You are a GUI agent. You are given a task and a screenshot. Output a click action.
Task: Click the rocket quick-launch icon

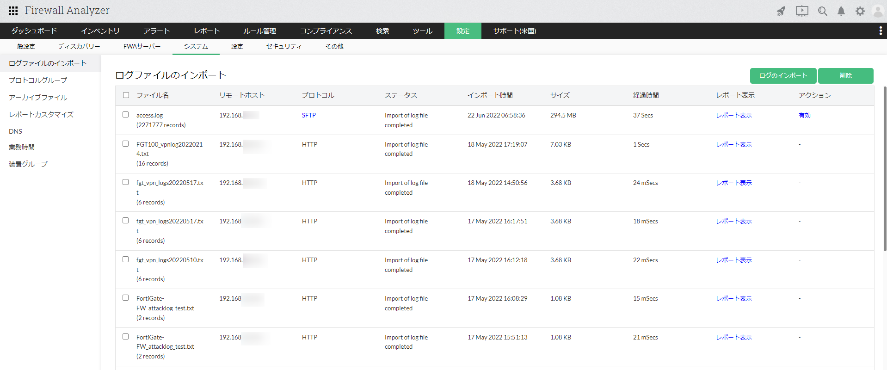(781, 11)
